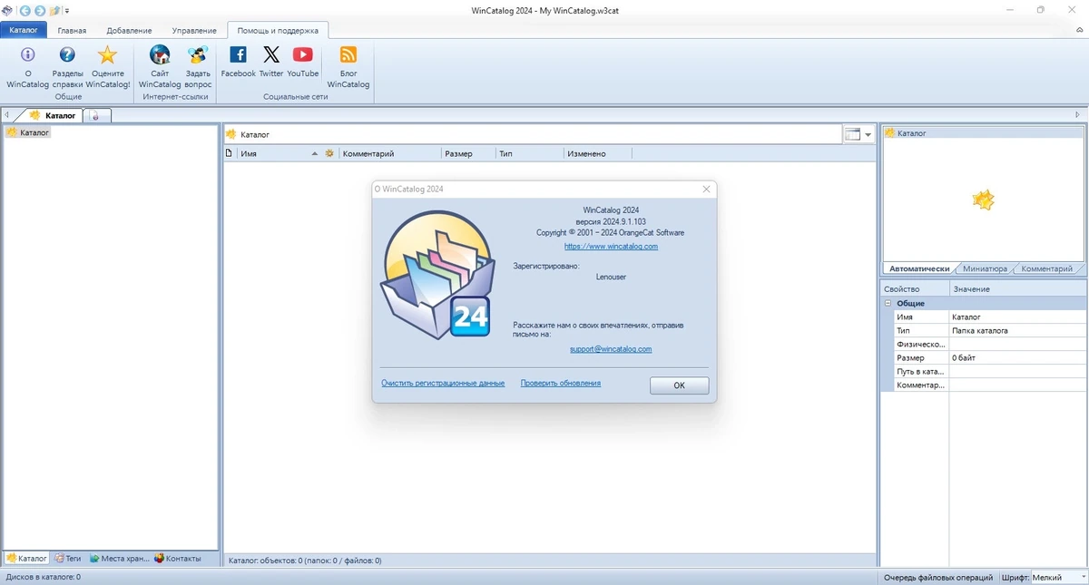
Task: Switch to the Добавление ribbon tab
Action: point(129,30)
